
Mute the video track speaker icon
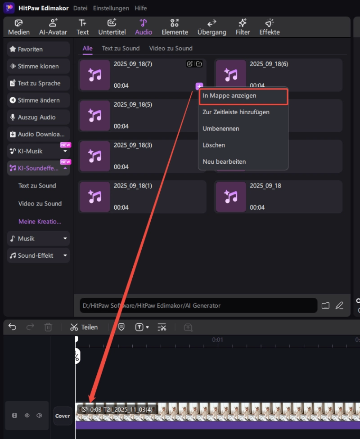(x=39, y=416)
